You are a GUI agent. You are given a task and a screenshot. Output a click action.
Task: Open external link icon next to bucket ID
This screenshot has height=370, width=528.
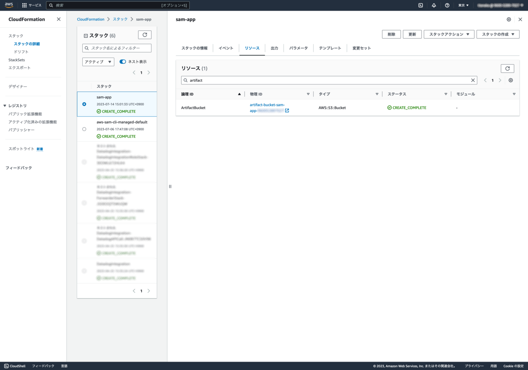click(287, 111)
